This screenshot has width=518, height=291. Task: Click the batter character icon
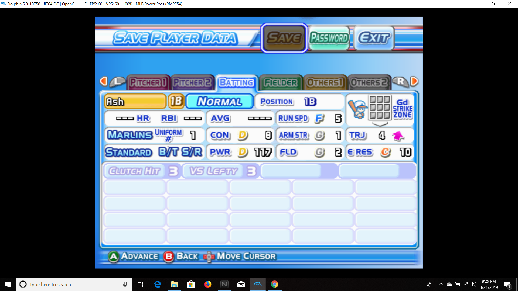(358, 109)
